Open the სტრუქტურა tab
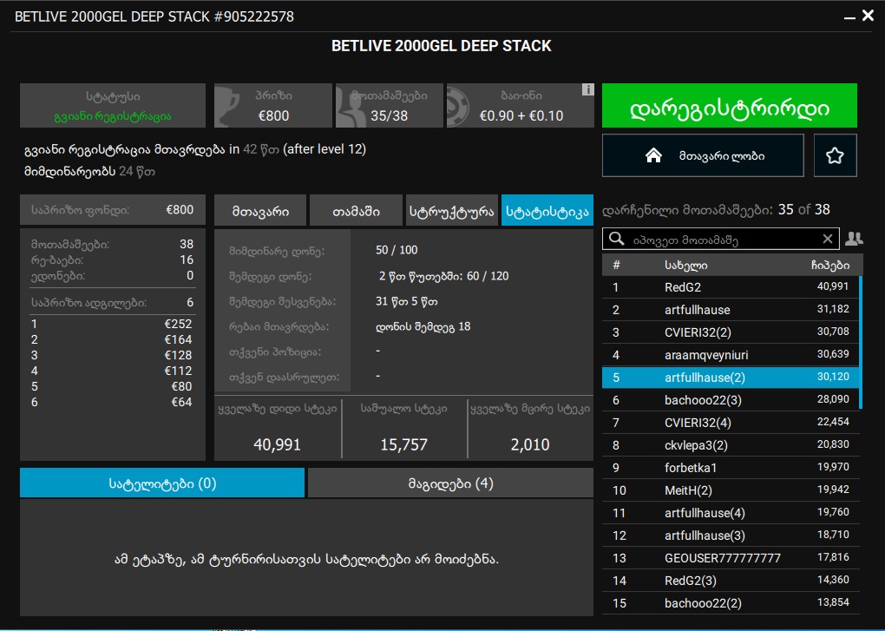Viewport: 885px width, 631px height. coord(452,210)
